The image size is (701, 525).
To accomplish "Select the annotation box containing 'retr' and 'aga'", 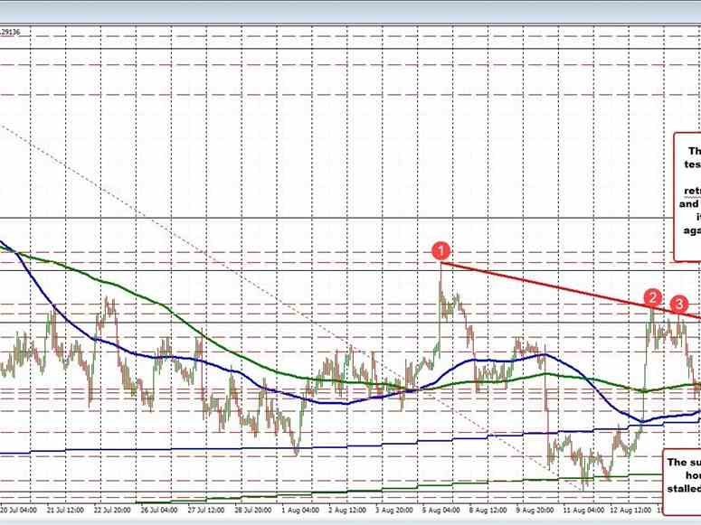I will 687,197.
